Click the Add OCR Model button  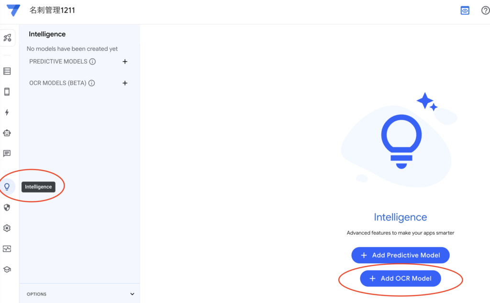(x=401, y=279)
